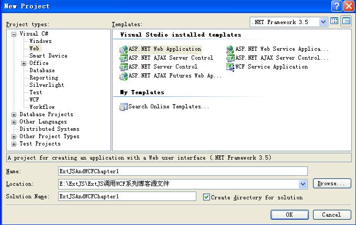
Task: Choose ASP.NET Web Service Applica... label
Action: coord(282,49)
